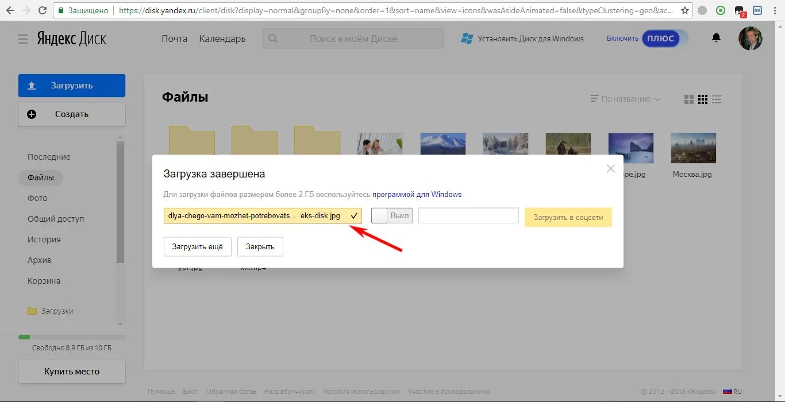Image resolution: width=785 pixels, height=402 pixels.
Task: Click the user profile avatar
Action: [x=750, y=38]
